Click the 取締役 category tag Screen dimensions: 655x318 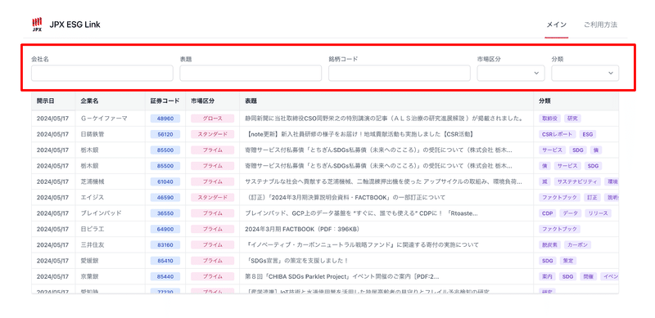549,119
